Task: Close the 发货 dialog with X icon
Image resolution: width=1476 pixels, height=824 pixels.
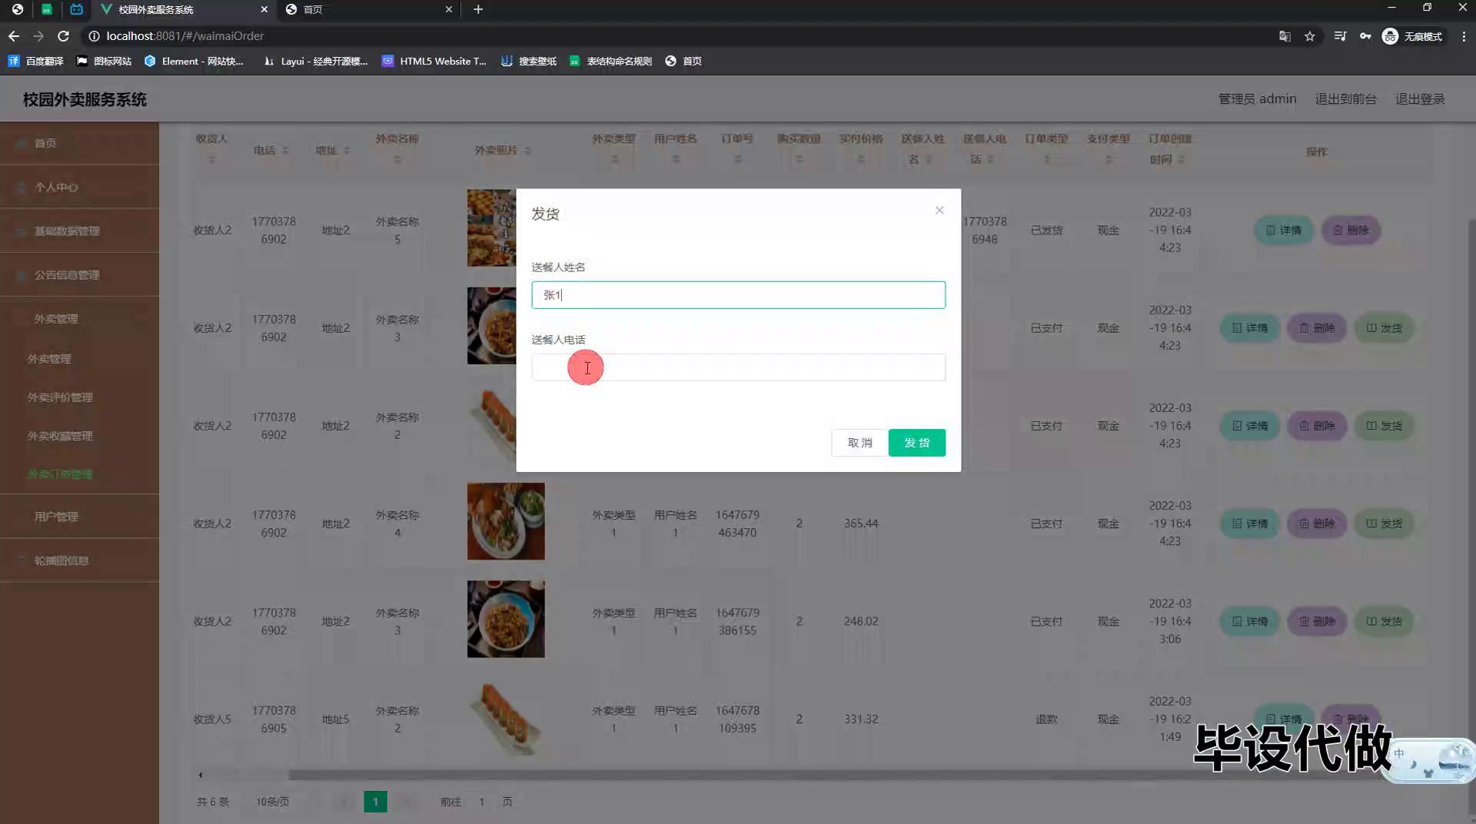Action: (939, 211)
